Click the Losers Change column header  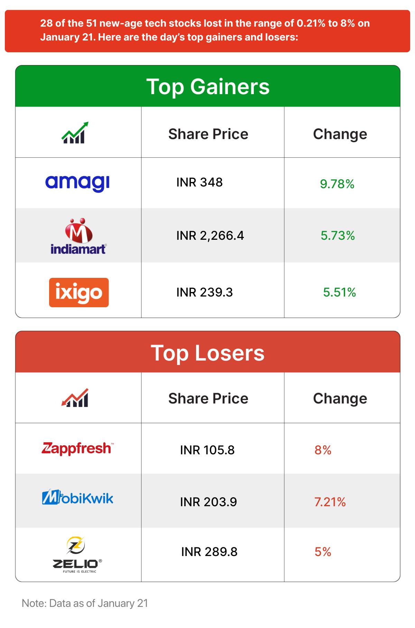click(340, 399)
